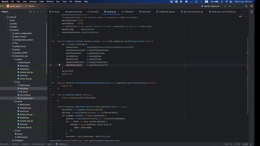Screen dimensions: 260x146
Task: Switch to the configured_app.go editor tab
Action: pos(166,12)
